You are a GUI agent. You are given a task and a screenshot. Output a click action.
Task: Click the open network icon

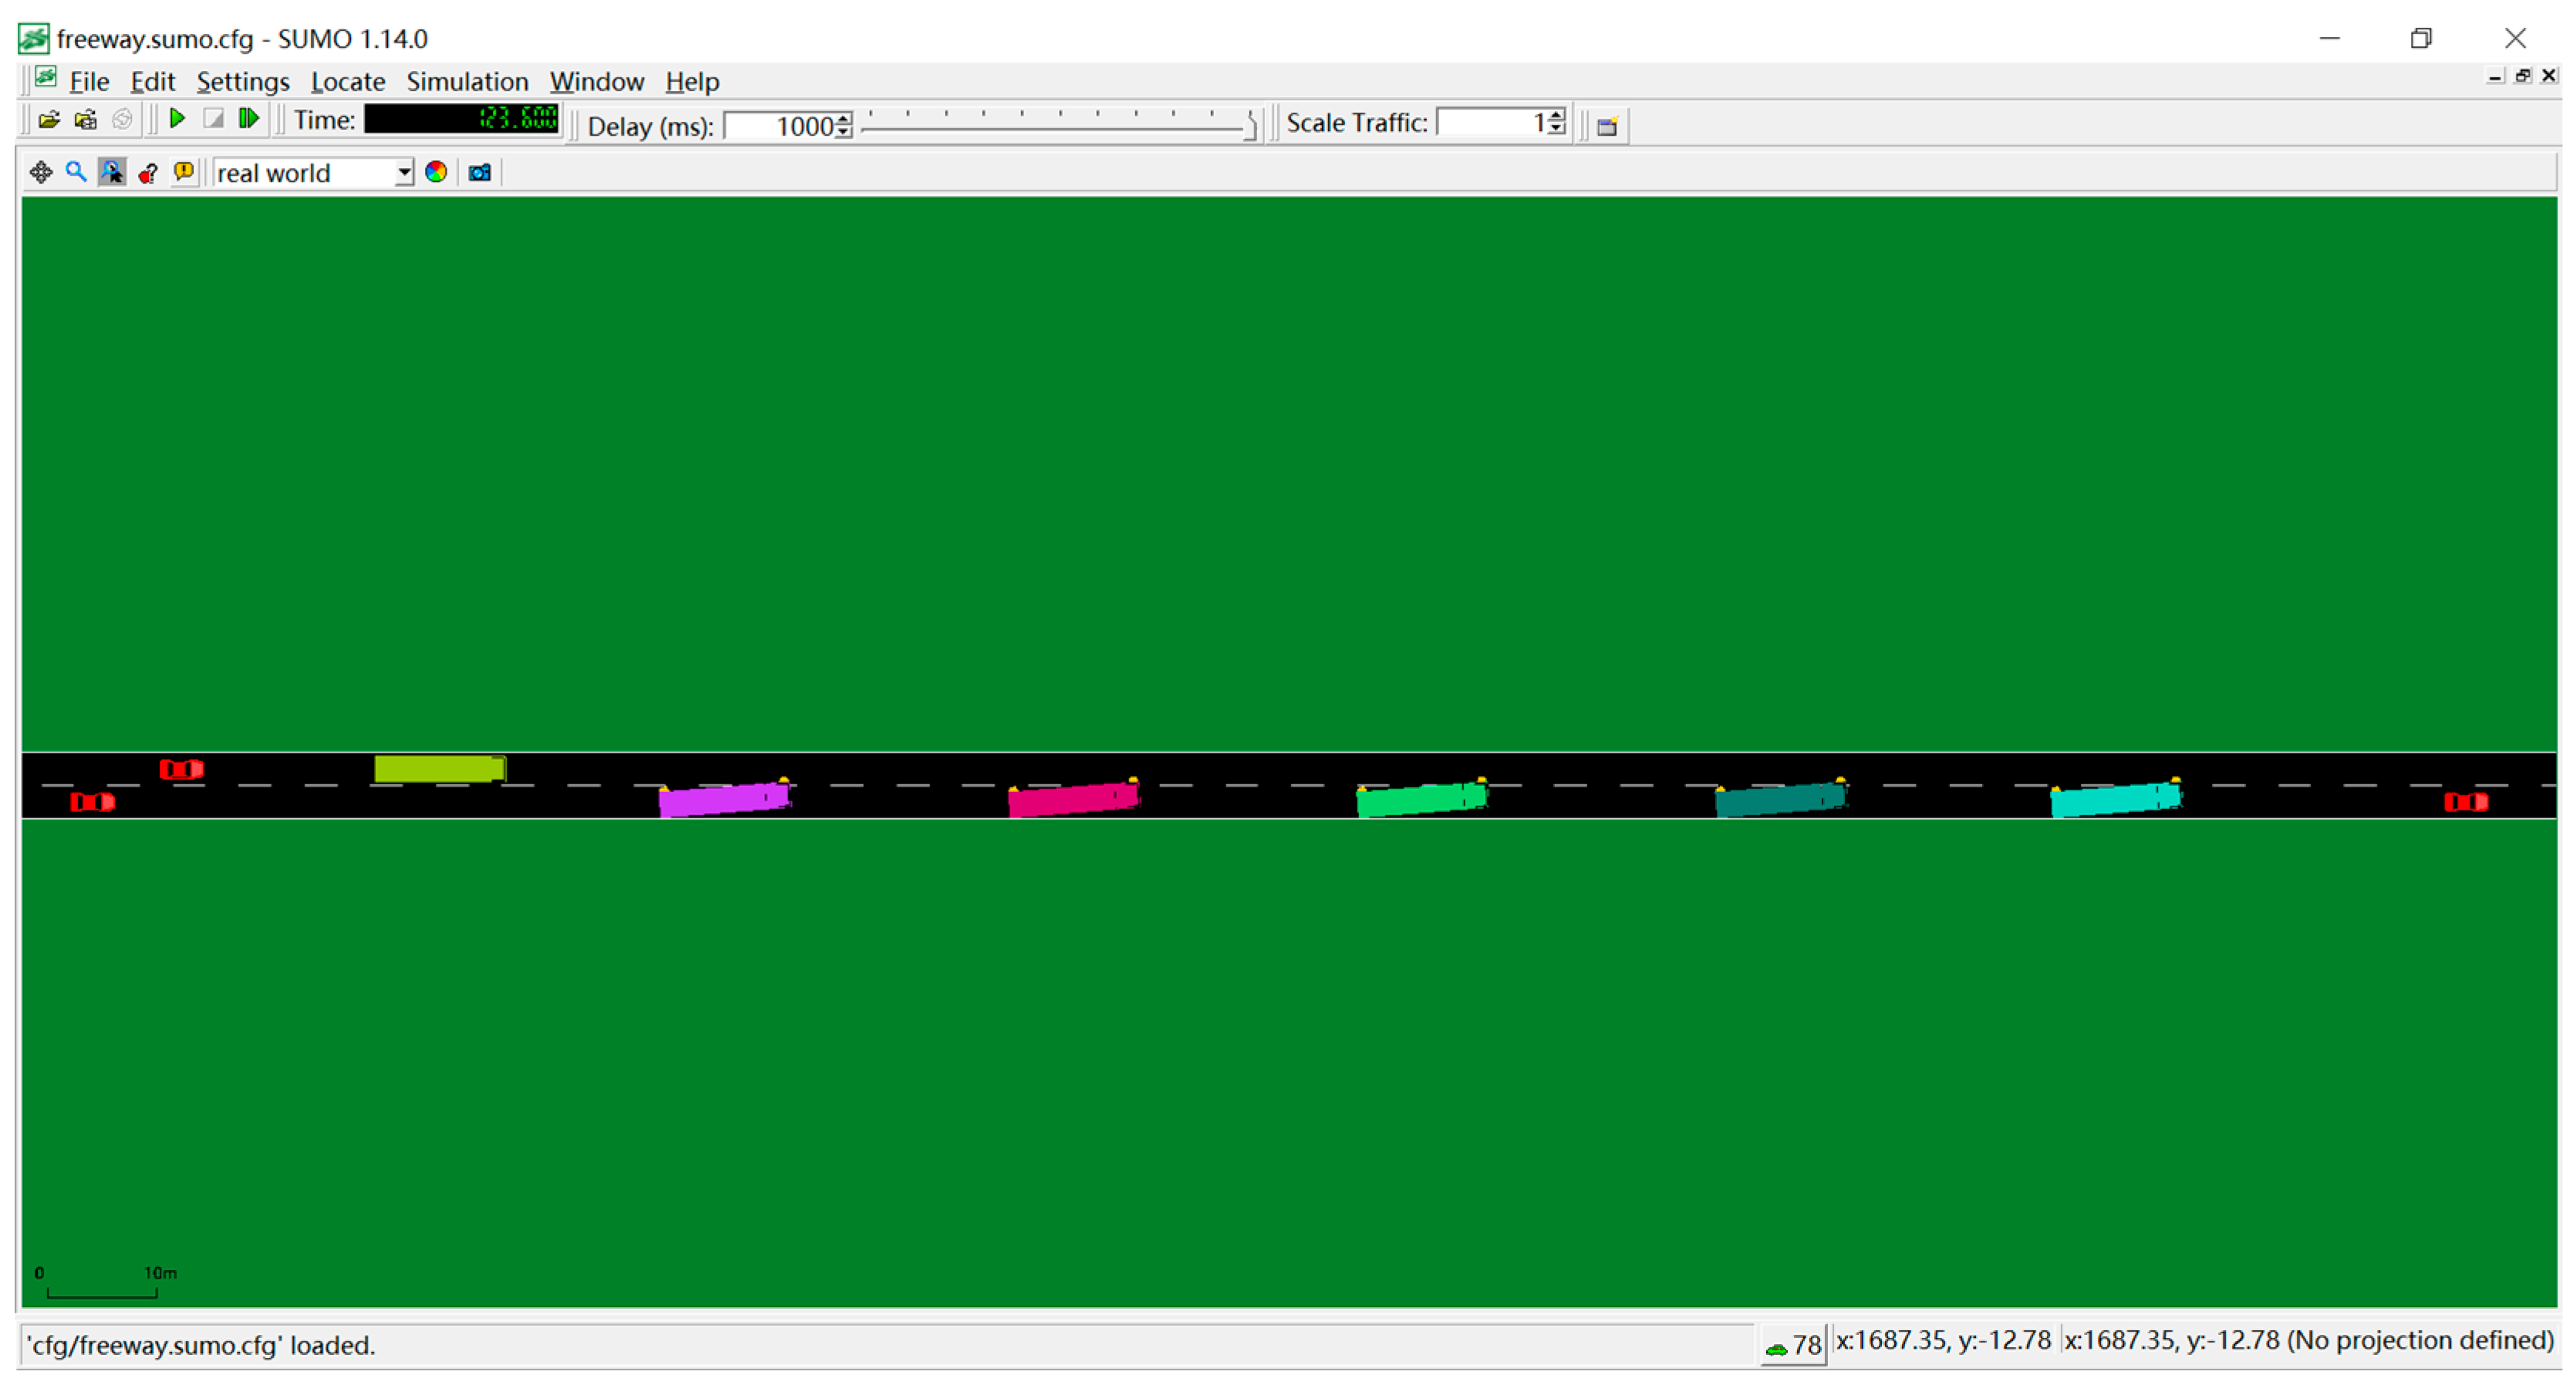click(86, 120)
